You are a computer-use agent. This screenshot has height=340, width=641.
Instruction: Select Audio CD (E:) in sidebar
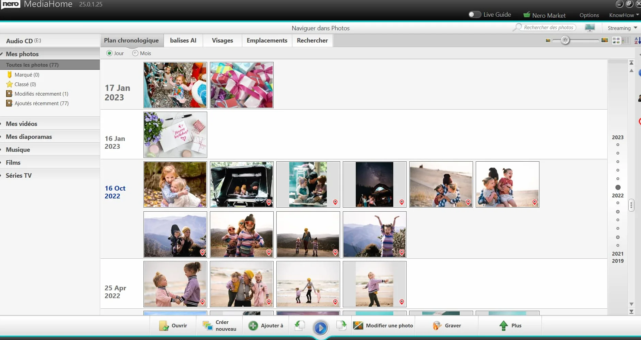(x=50, y=41)
